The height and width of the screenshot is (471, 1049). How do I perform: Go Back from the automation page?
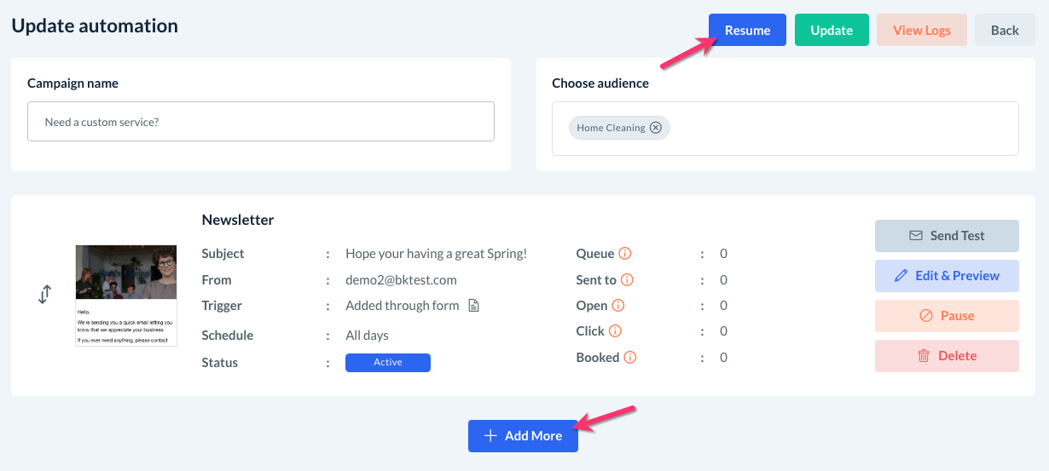point(1005,30)
